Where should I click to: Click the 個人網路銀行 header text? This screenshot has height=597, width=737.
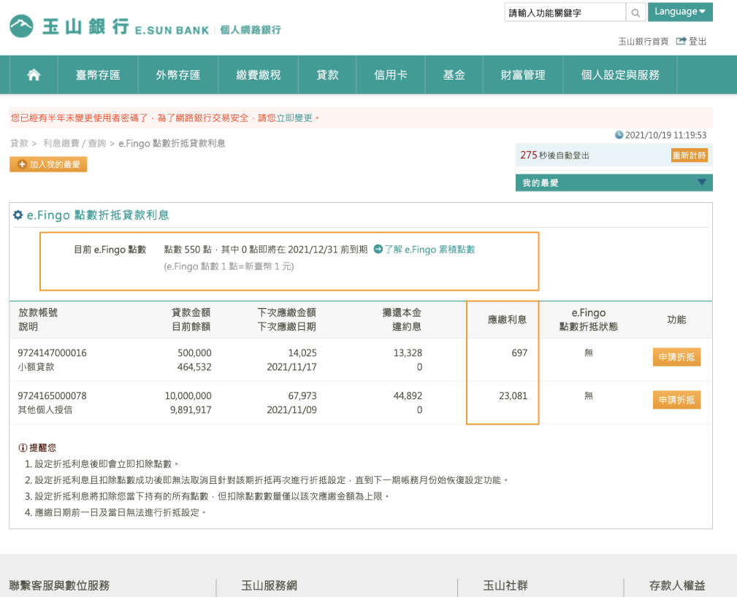(x=251, y=30)
